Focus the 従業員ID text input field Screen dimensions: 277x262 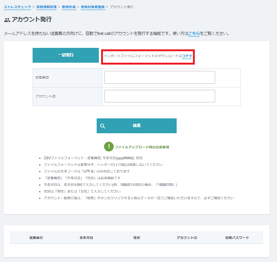coord(160,78)
